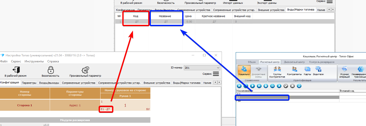366x126 pixels.
Task: Delete record with the minus button
Action: click(x=272, y=86)
